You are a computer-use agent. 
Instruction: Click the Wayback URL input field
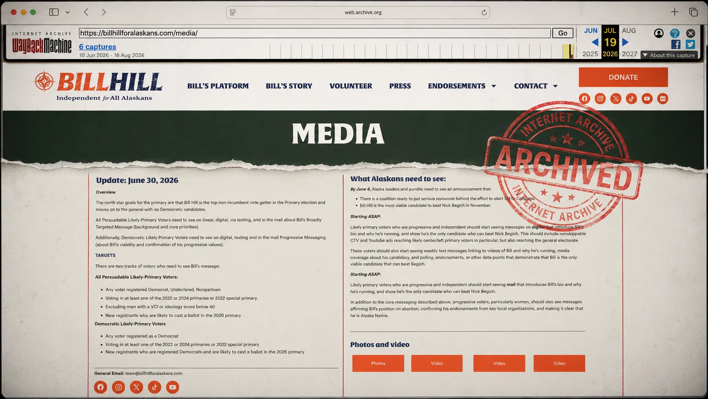(x=315, y=33)
